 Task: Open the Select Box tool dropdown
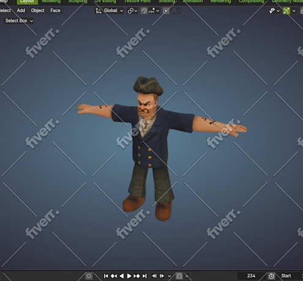pyautogui.click(x=18, y=21)
